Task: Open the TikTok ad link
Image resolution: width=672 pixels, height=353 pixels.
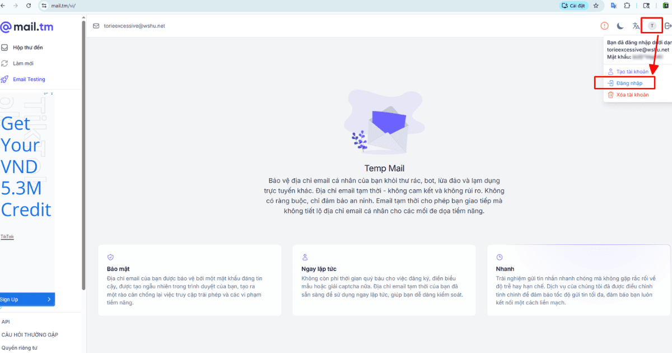Action: point(7,236)
